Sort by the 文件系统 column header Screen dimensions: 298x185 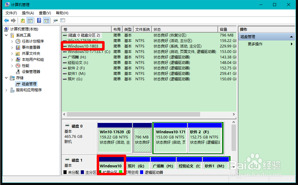[143, 29]
